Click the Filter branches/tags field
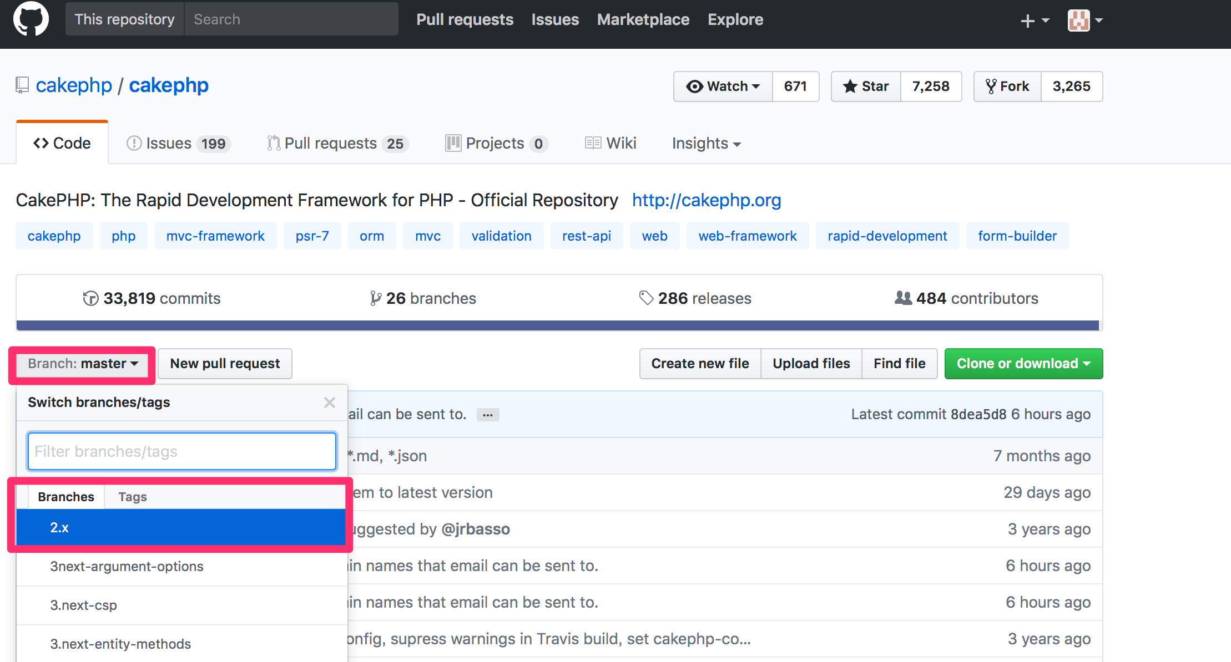 point(182,451)
